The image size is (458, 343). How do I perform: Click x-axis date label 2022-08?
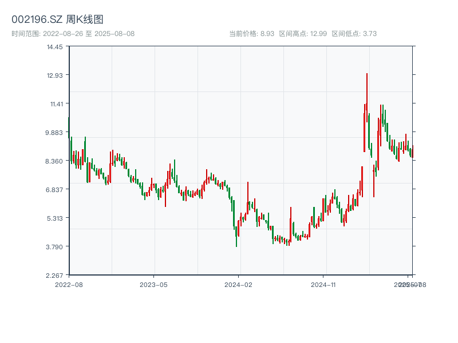pyautogui.click(x=69, y=285)
